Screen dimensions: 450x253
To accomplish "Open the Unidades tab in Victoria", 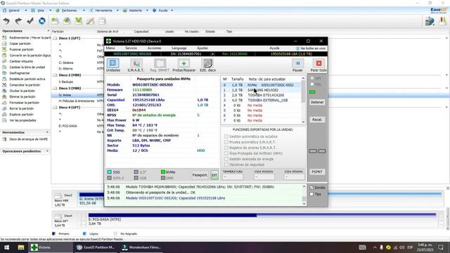I will 113,65.
